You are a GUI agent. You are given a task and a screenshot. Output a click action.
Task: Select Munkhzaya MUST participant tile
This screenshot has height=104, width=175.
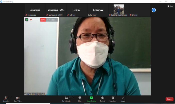click(56, 10)
